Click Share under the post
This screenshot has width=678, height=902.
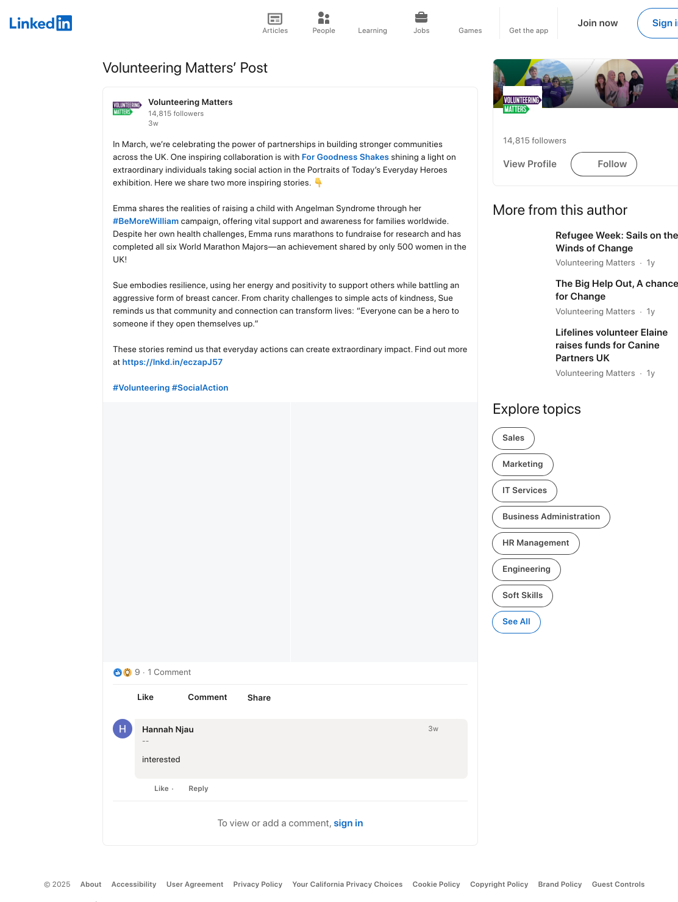pos(259,698)
